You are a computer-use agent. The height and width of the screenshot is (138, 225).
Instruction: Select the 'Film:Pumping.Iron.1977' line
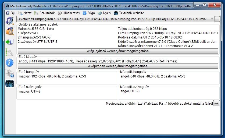pos(168,33)
